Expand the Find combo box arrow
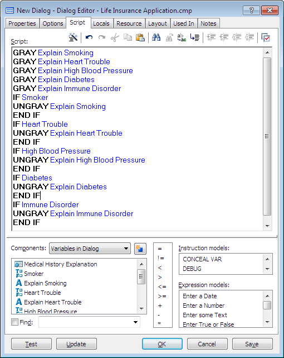Image resolution: width=284 pixels, height=358 pixels. pos(135,322)
